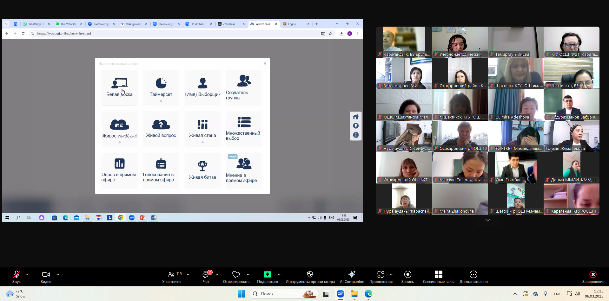Expand audio options arrow next to Звук

pyautogui.click(x=27, y=274)
